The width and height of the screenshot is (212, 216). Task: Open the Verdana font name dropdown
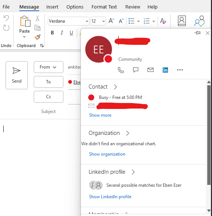(x=87, y=21)
